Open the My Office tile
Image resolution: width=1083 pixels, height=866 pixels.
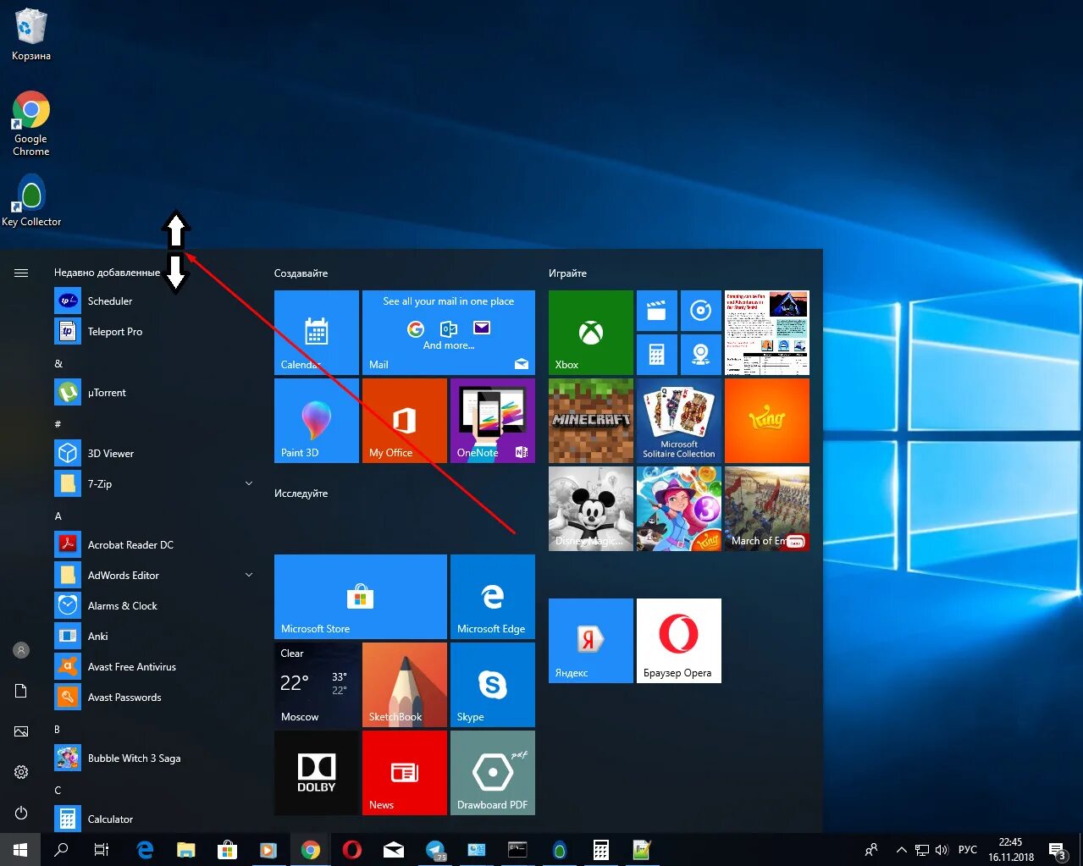coord(405,421)
